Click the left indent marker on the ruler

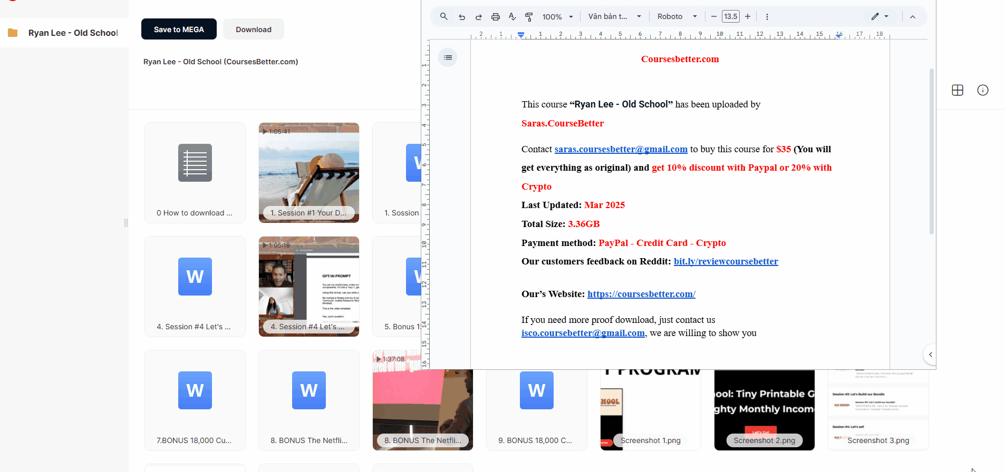tap(521, 35)
